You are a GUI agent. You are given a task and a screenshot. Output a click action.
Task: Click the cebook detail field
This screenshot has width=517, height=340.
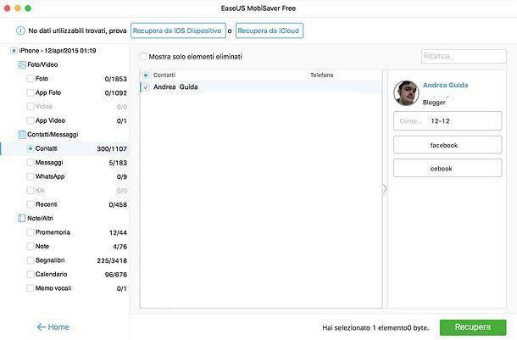tap(448, 168)
